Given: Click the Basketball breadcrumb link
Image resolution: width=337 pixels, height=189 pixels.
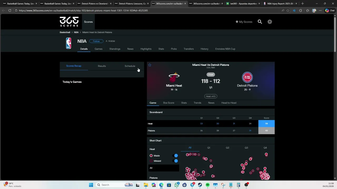Looking at the screenshot, I should tap(65, 32).
